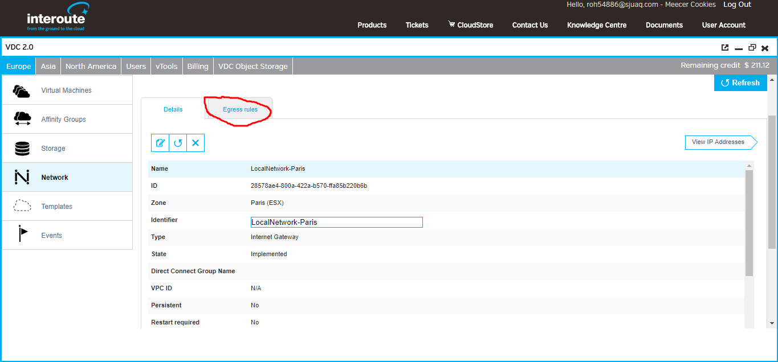
Task: Click the VPC ID value N/A
Action: pyautogui.click(x=256, y=288)
